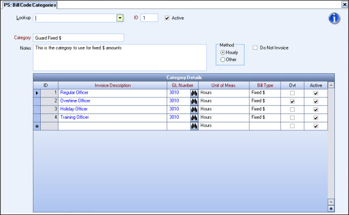Click the Training Officer description link
Image resolution: width=349 pixels, height=215 pixels.
point(75,118)
